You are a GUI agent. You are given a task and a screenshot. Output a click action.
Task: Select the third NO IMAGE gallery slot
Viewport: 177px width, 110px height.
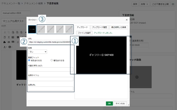51,29
